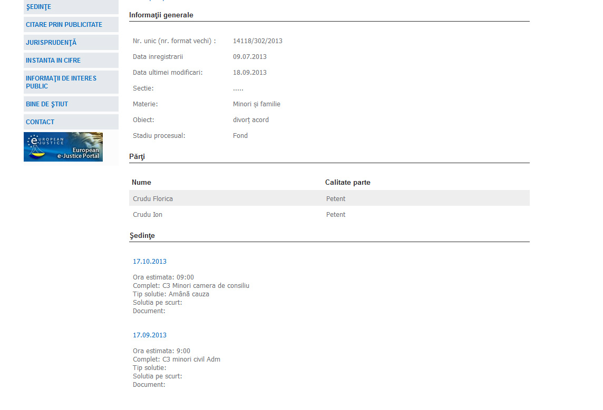Open the European e-Justice Portal banner
Screen dimensions: 603x410
point(63,147)
